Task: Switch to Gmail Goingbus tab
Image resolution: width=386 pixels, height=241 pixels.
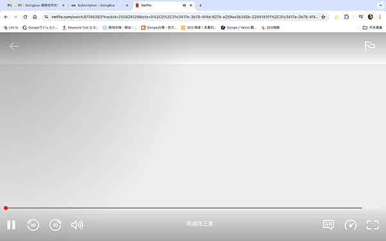Action: [x=35, y=5]
